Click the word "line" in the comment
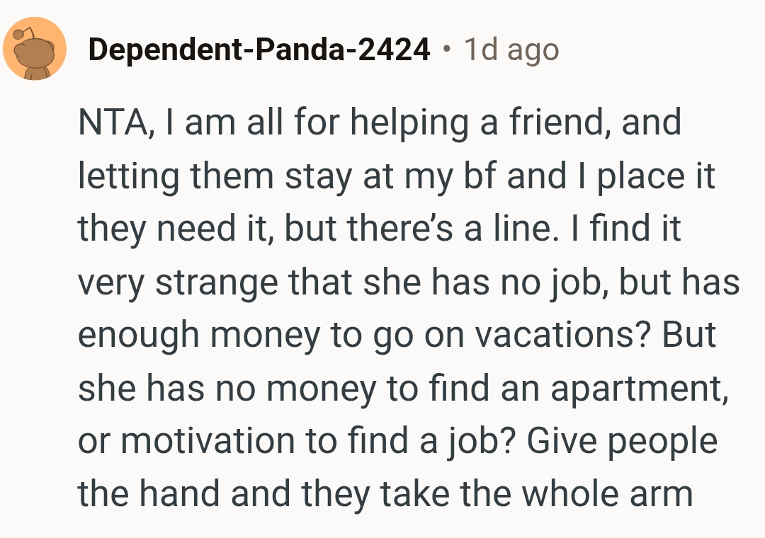 [506, 229]
